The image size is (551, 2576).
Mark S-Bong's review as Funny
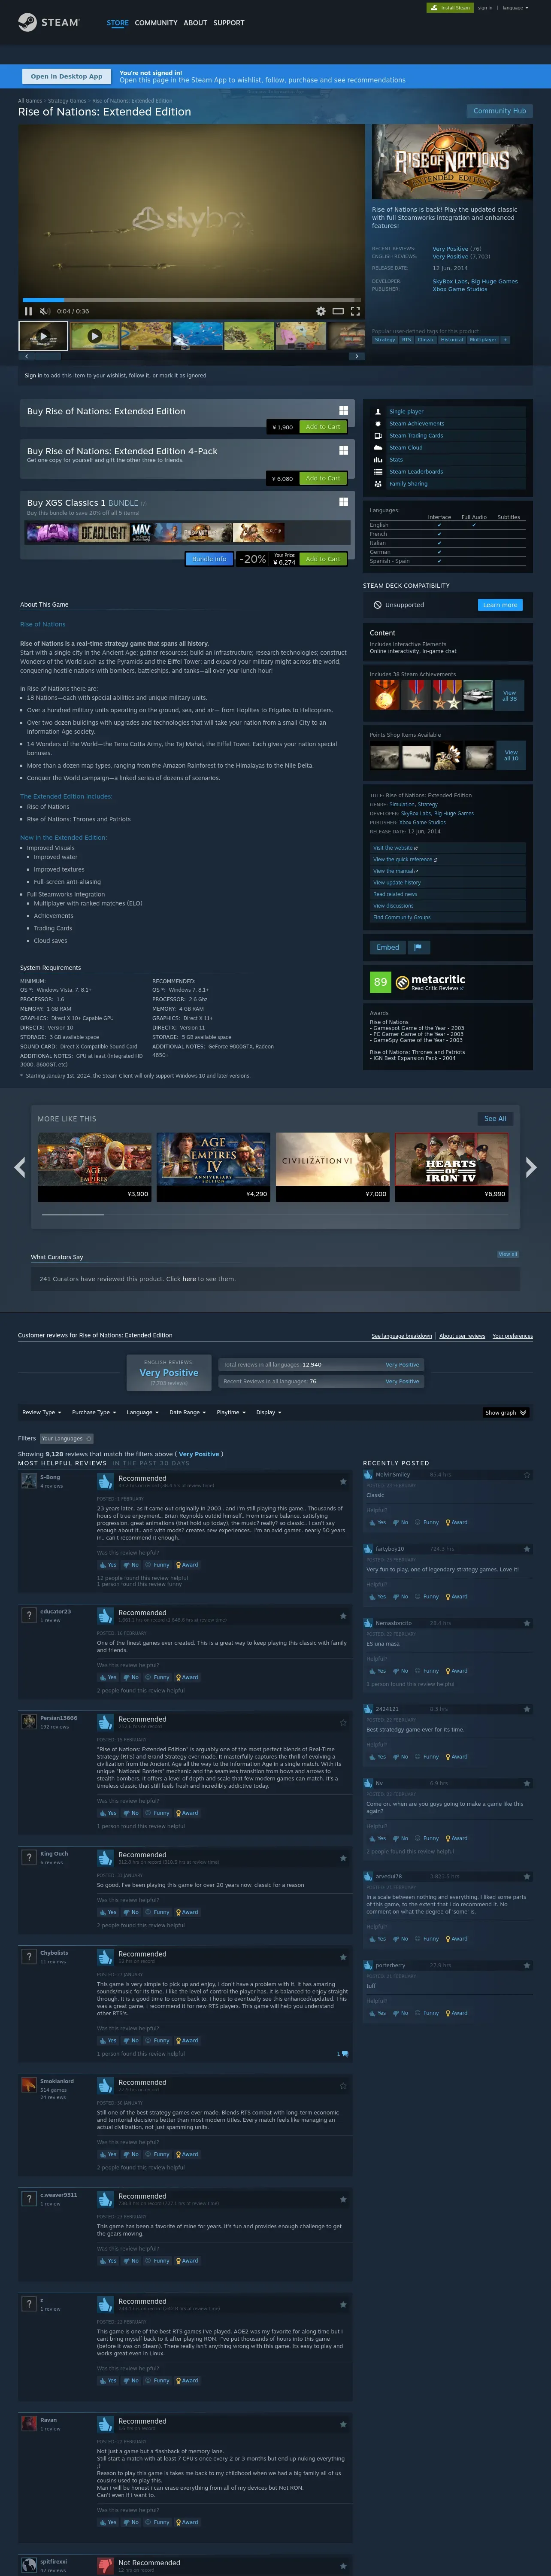point(158,1565)
